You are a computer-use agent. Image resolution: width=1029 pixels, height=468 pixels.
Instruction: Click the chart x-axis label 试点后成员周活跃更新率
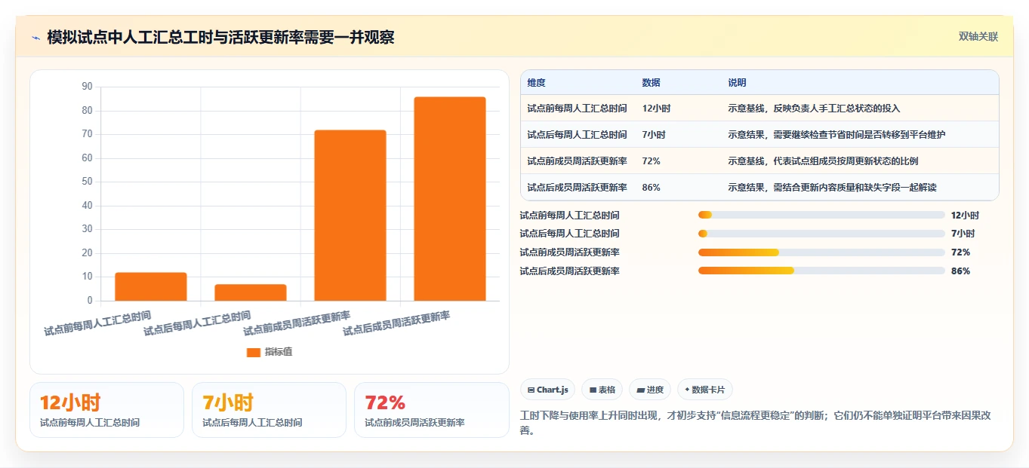pyautogui.click(x=396, y=323)
